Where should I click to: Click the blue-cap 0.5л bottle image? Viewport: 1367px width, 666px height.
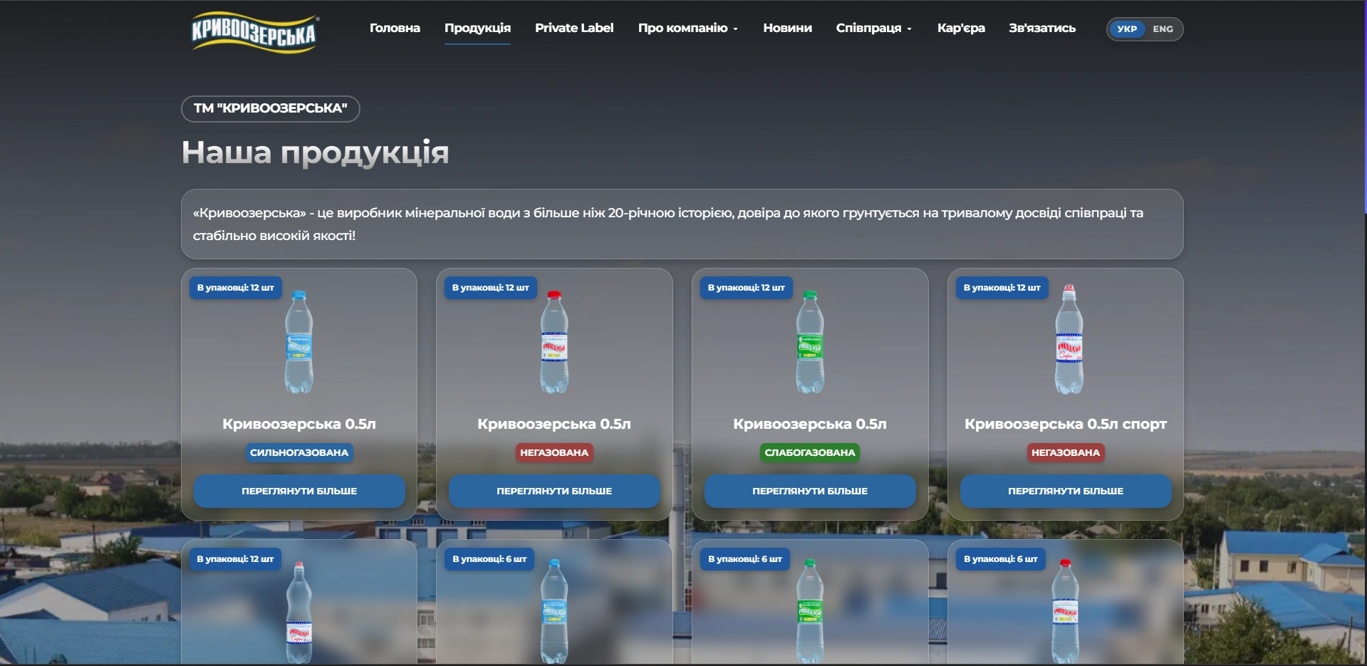(299, 342)
